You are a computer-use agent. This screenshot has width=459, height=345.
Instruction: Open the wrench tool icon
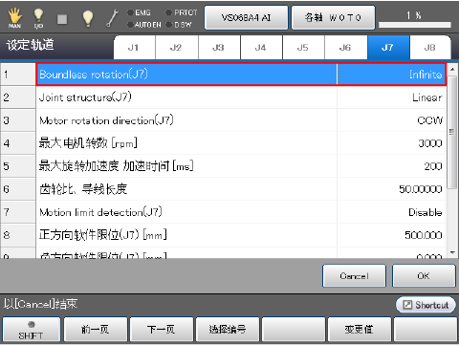[112, 18]
